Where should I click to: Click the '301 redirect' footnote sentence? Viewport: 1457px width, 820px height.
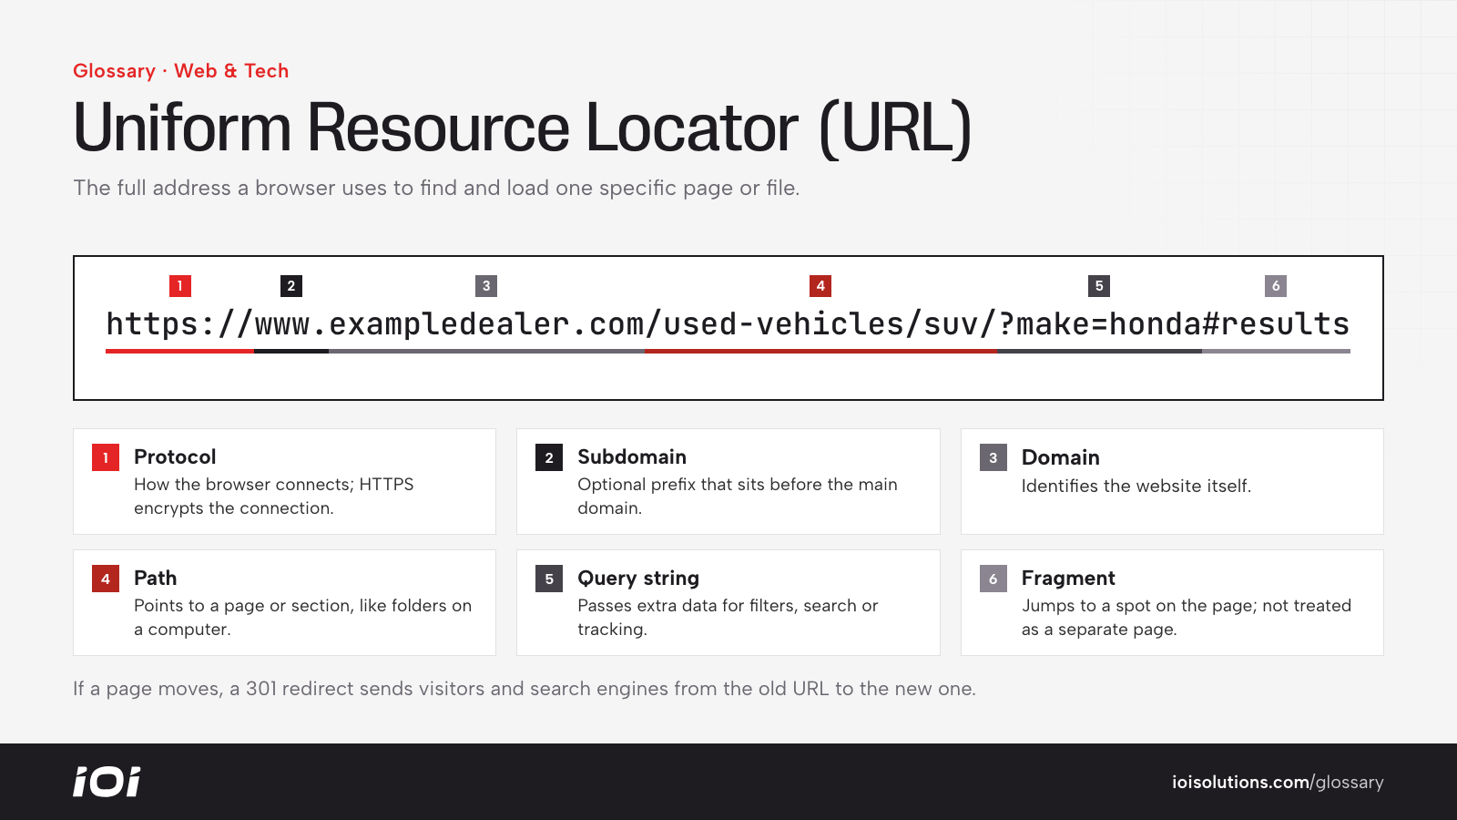[x=525, y=689]
